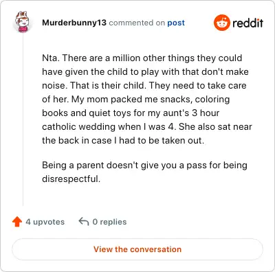Click the "books and quiet toys" line
275x272 pixels.
click(131, 113)
